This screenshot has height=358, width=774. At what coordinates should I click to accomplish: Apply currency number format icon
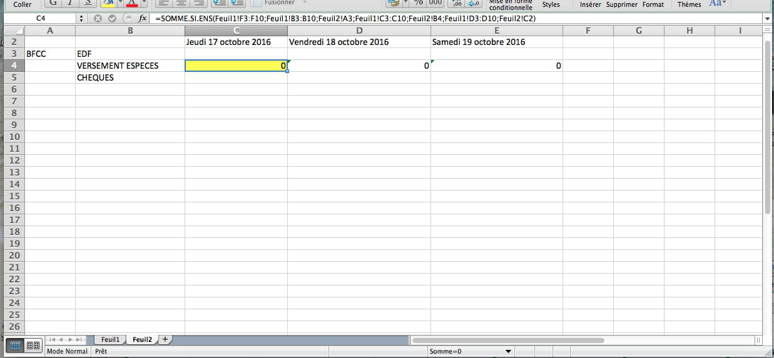pyautogui.click(x=394, y=3)
